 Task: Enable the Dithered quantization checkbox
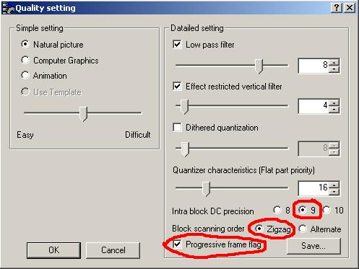pos(177,127)
